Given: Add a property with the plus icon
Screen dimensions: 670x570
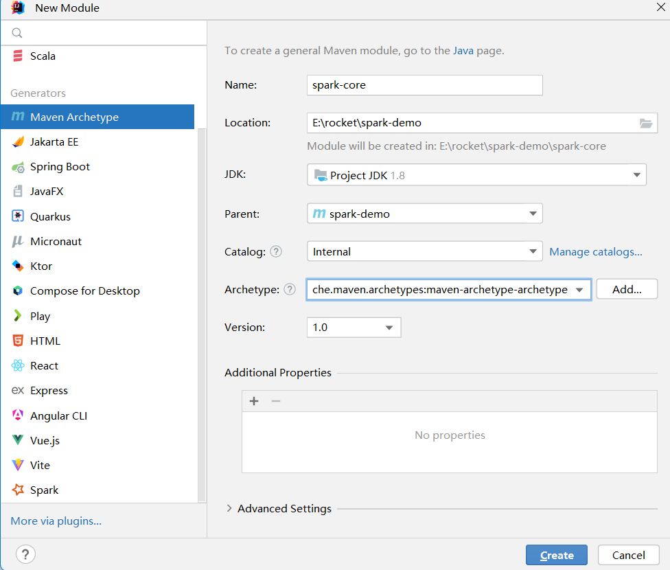Looking at the screenshot, I should click(254, 401).
